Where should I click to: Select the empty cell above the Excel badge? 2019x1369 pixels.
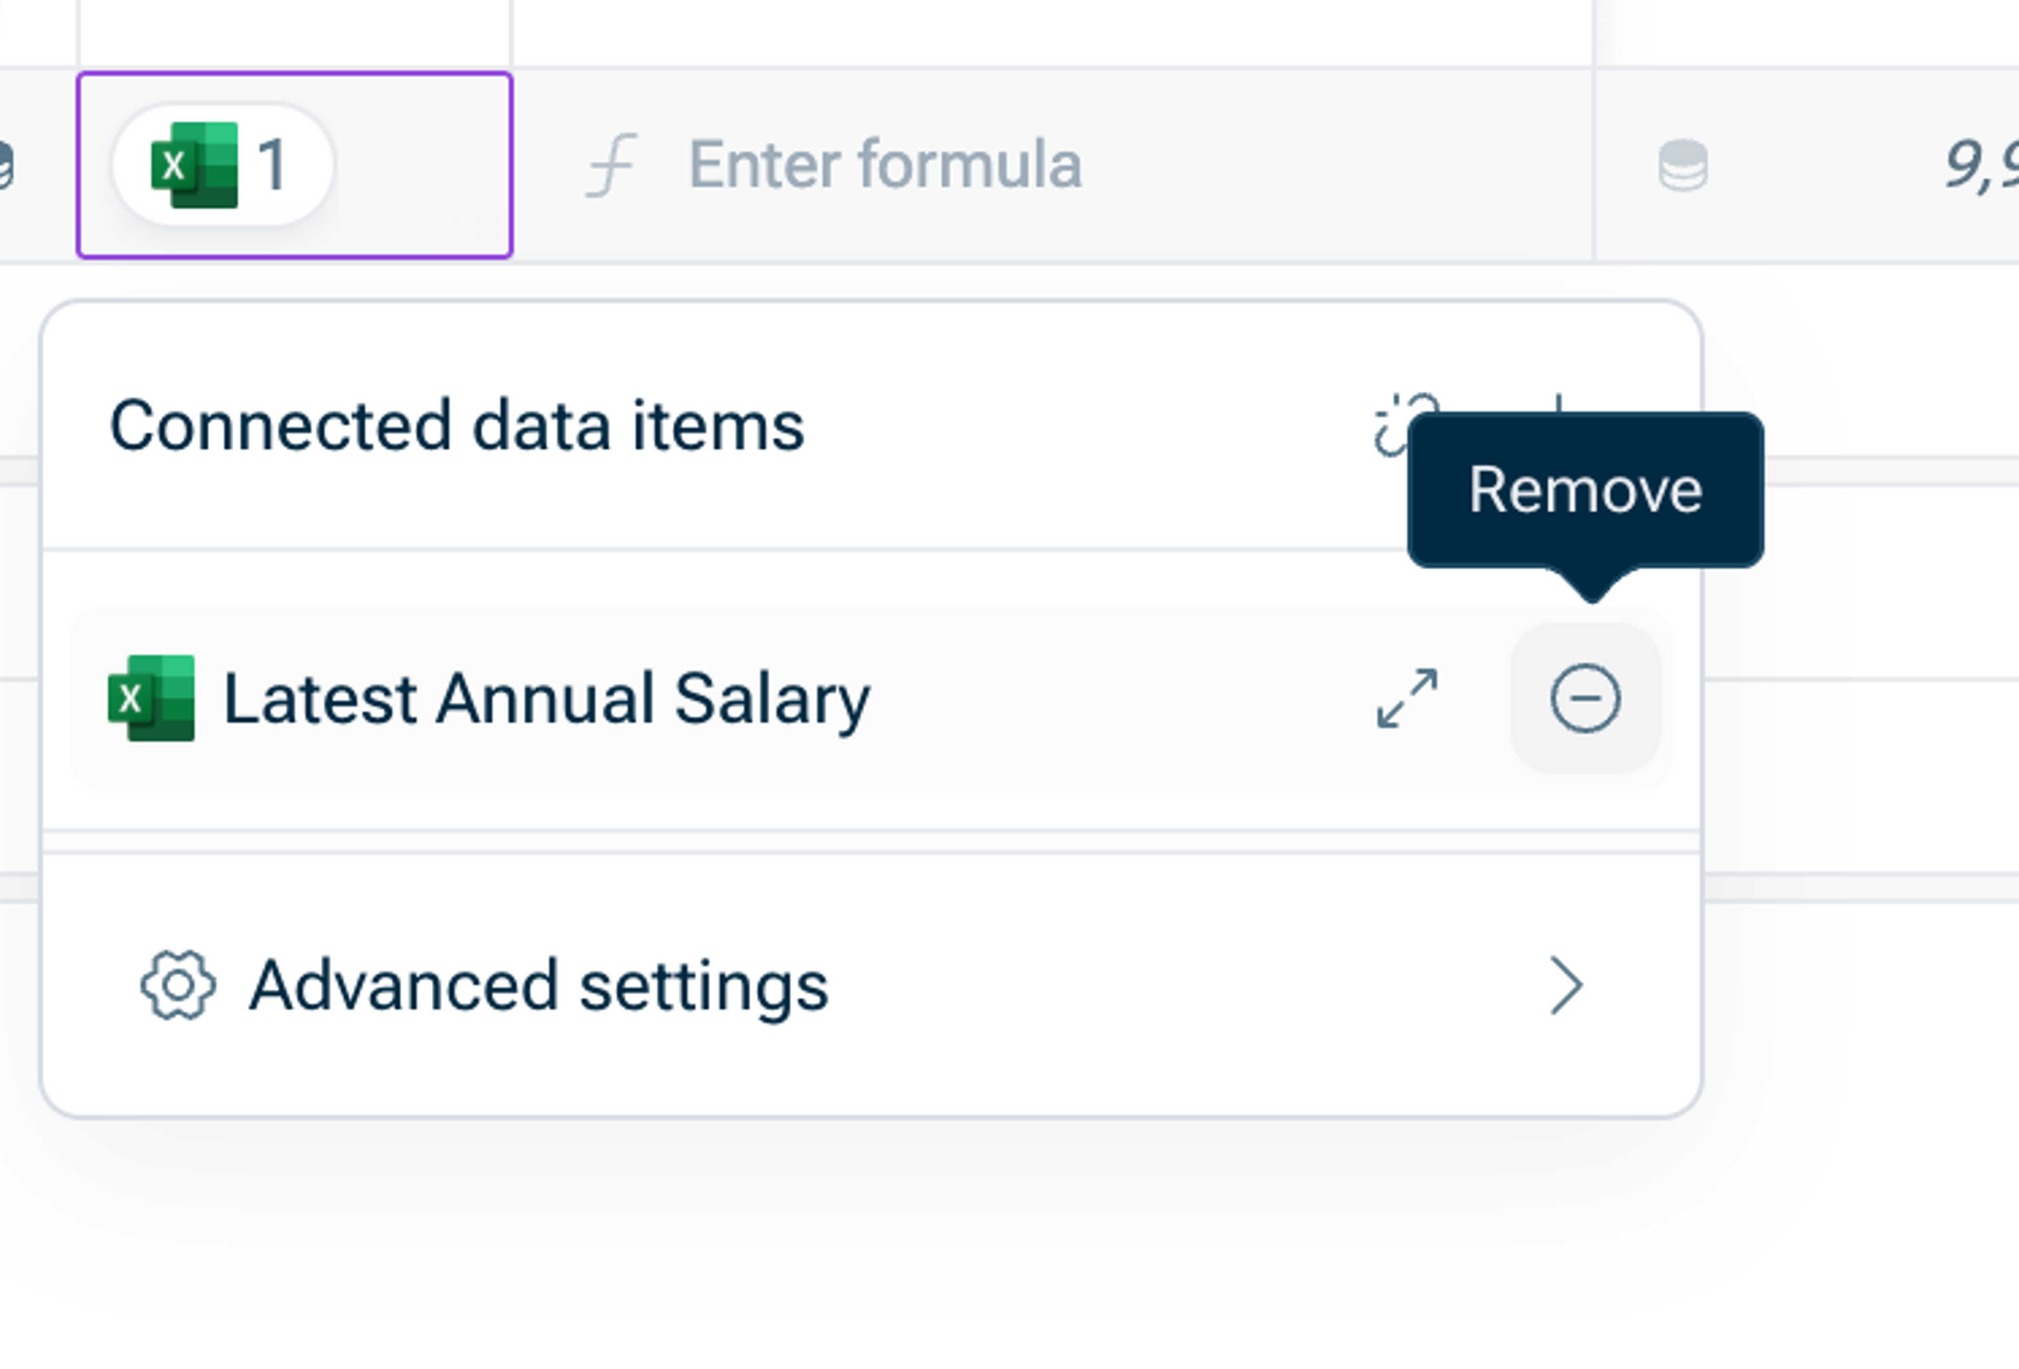(x=293, y=31)
